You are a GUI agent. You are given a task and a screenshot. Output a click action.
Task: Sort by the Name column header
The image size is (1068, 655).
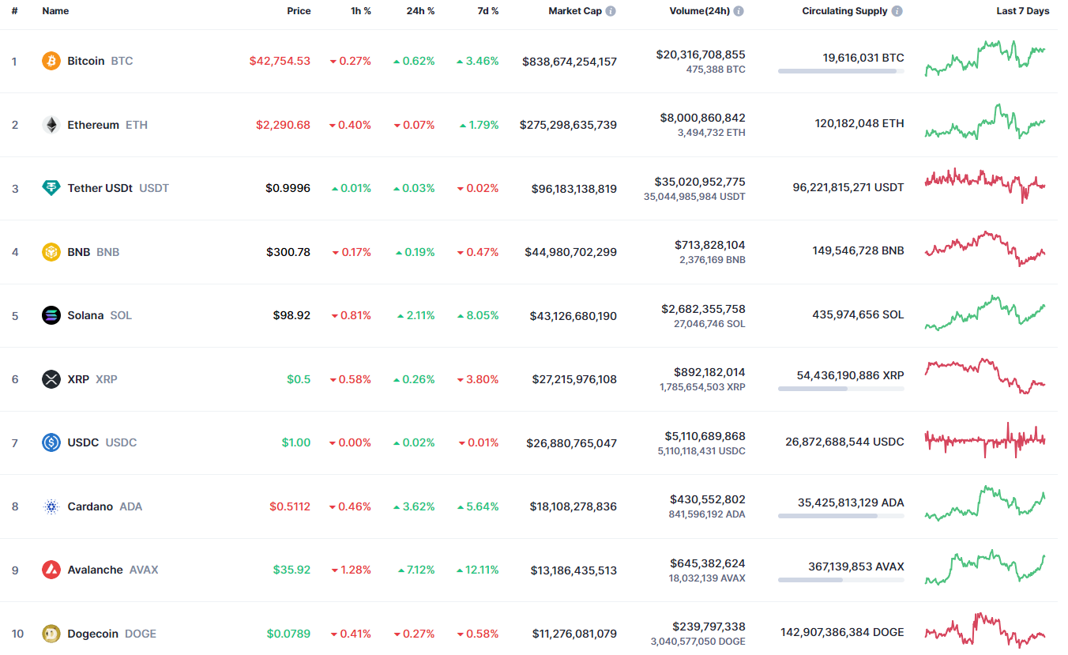click(55, 11)
